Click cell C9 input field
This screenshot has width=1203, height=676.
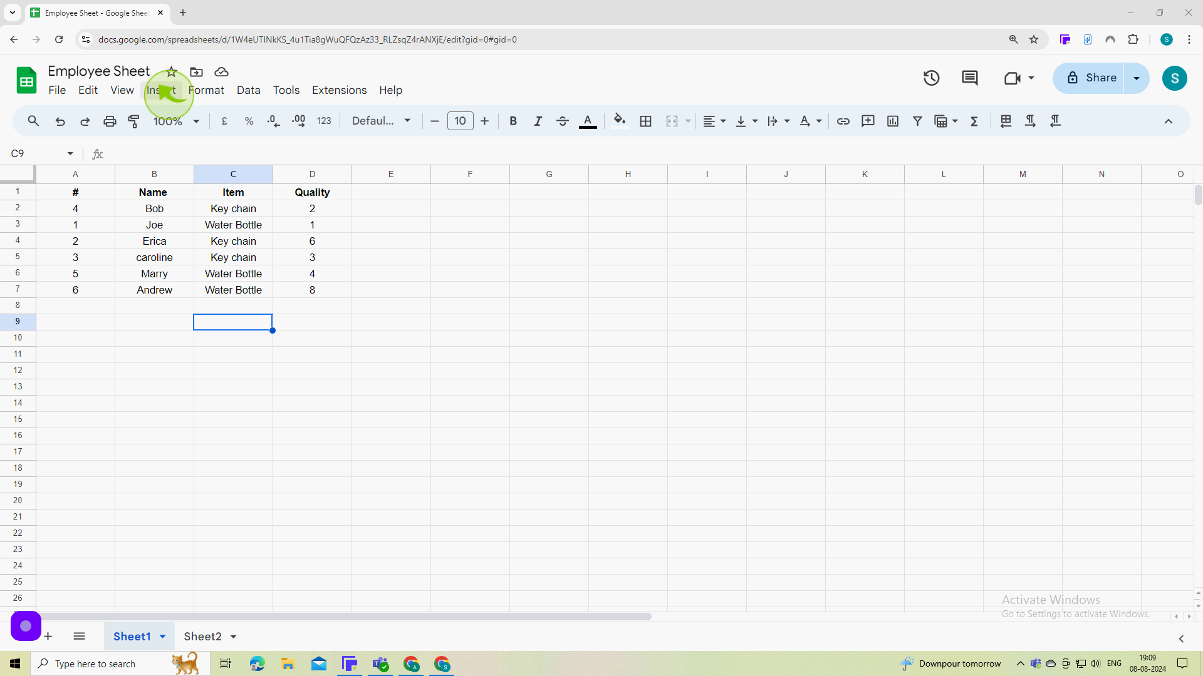[232, 321]
